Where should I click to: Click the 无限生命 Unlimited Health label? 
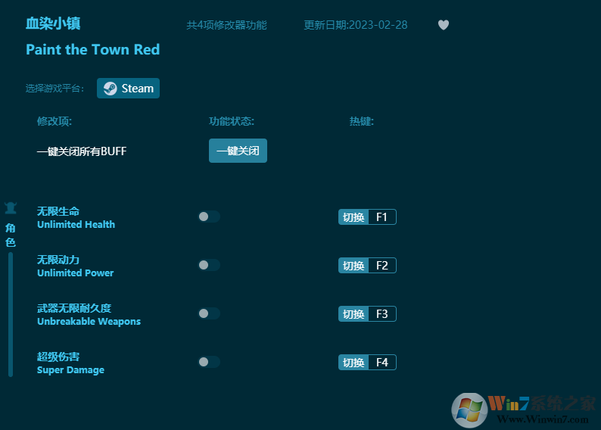76,218
